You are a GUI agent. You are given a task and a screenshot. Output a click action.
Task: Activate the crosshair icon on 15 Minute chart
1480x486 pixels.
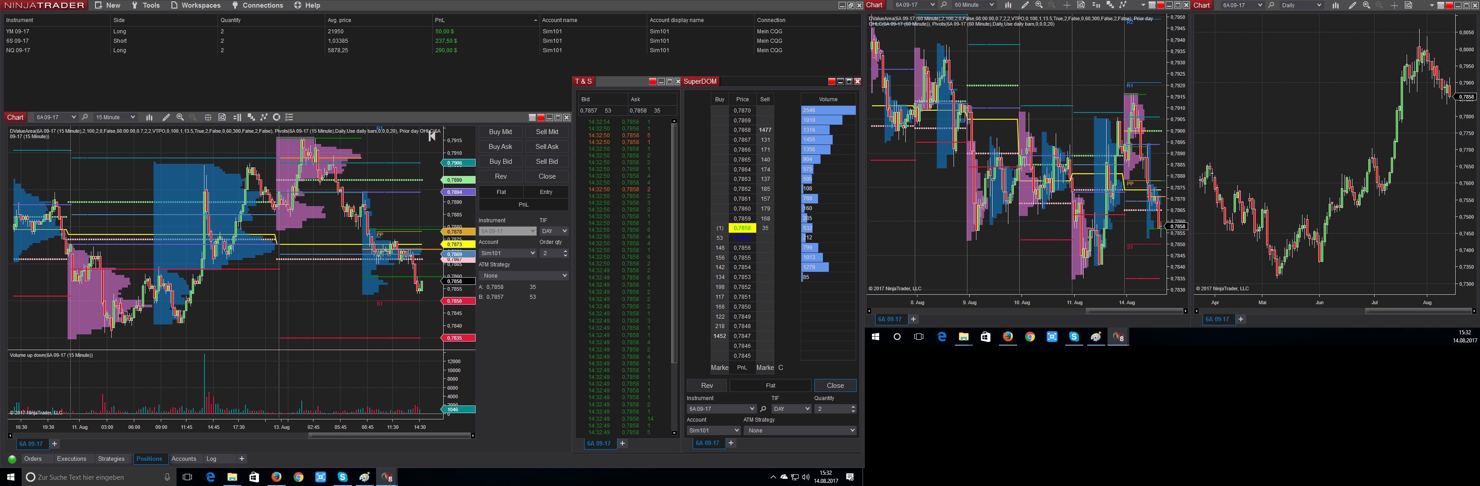click(x=208, y=117)
